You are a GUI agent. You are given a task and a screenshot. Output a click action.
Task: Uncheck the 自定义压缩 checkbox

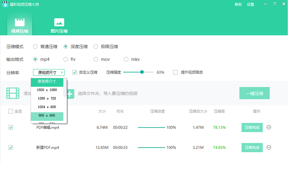[x=75, y=72]
